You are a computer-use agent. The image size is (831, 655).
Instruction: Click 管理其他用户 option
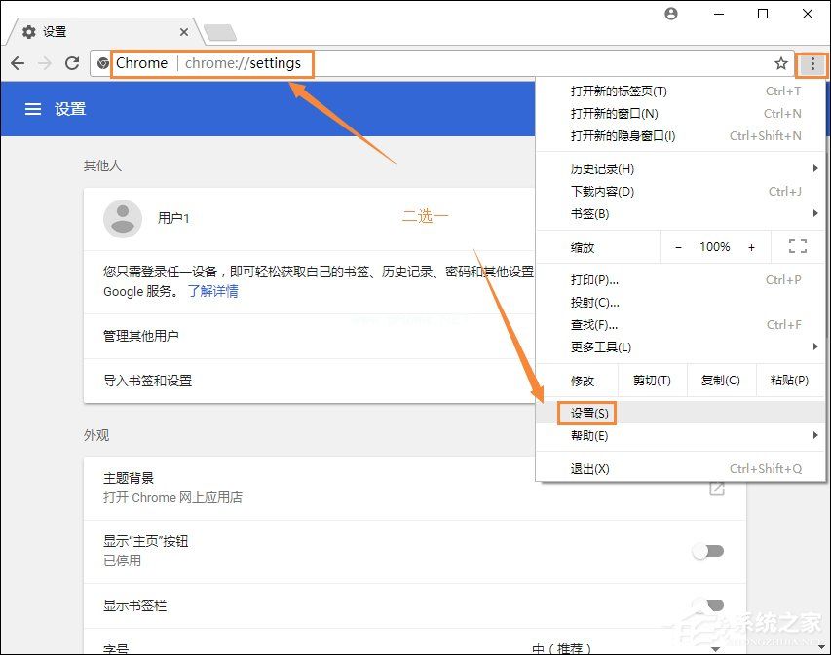(141, 336)
